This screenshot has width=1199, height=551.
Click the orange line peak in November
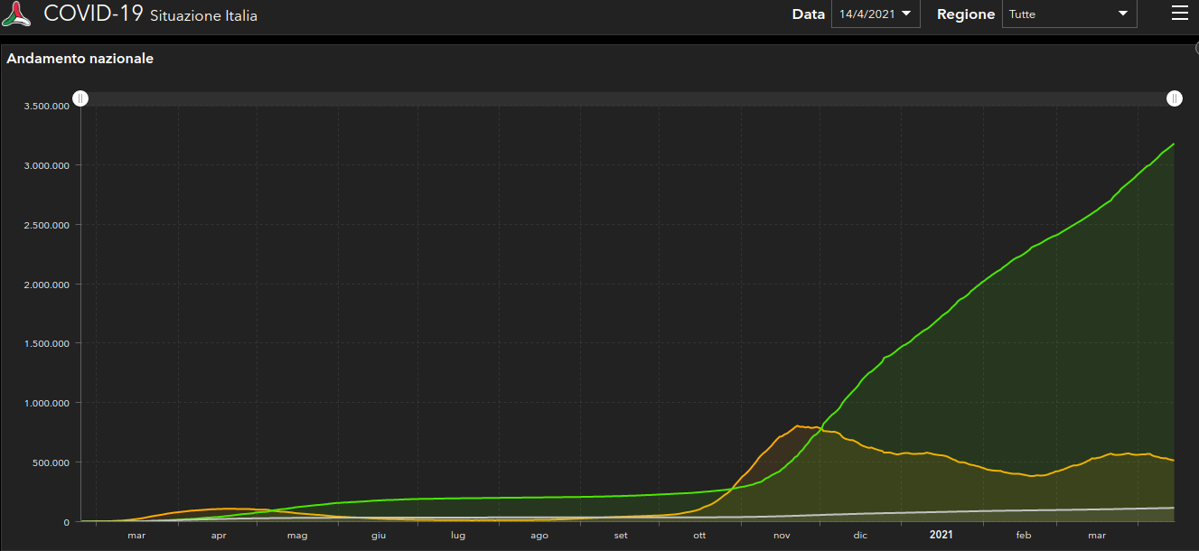(798, 425)
